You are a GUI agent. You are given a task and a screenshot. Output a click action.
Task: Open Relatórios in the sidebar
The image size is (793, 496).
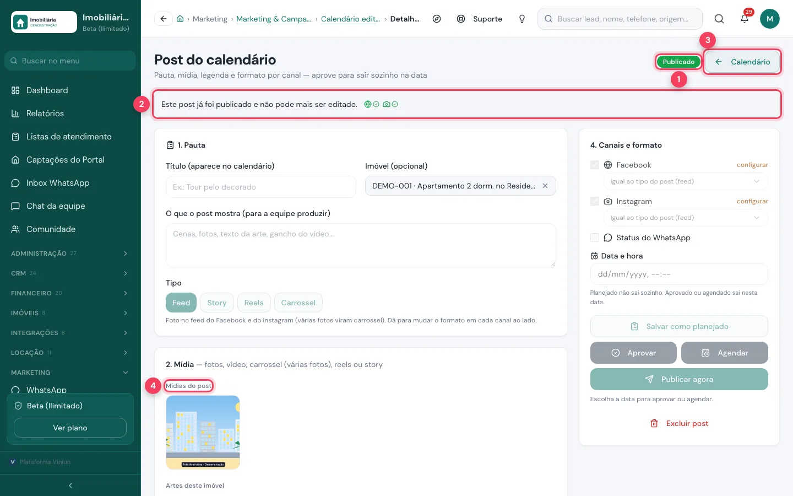70,114
